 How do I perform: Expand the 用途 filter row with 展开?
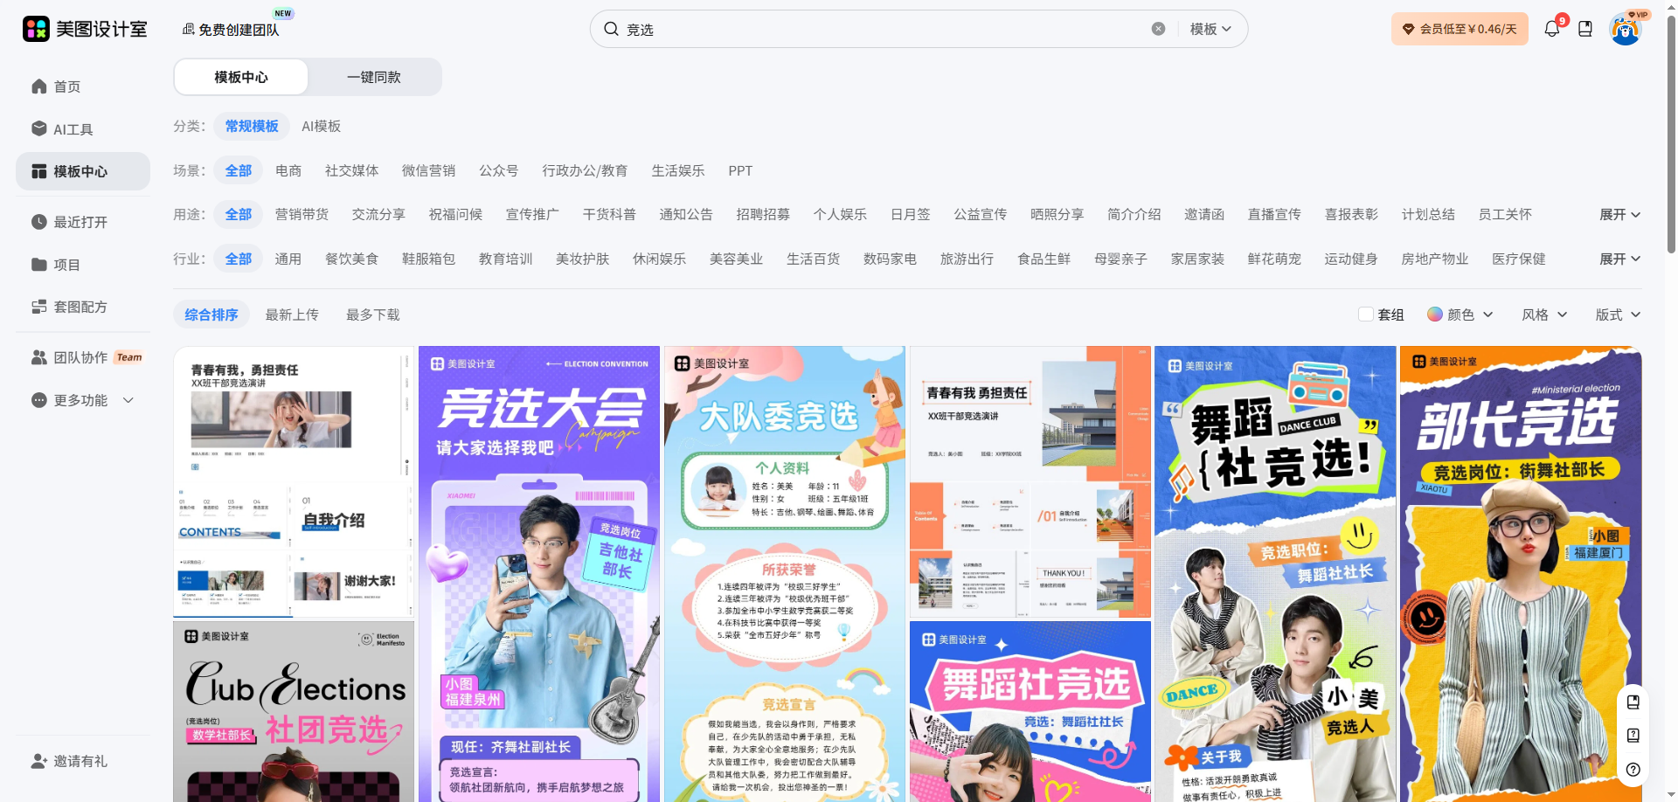[1619, 215]
